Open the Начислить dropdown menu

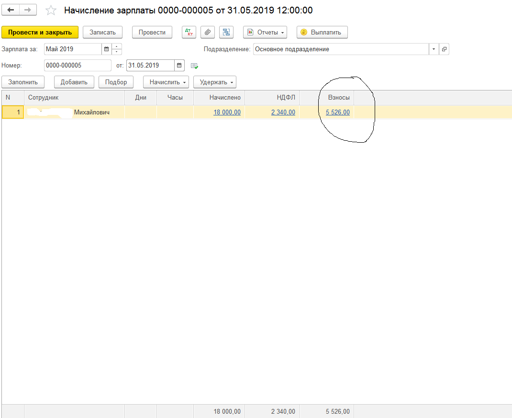point(166,82)
